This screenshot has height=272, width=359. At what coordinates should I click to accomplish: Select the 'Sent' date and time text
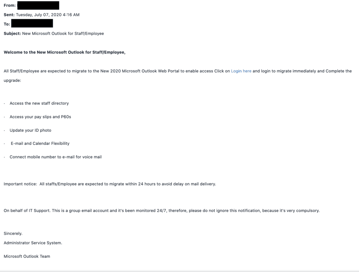[48, 15]
